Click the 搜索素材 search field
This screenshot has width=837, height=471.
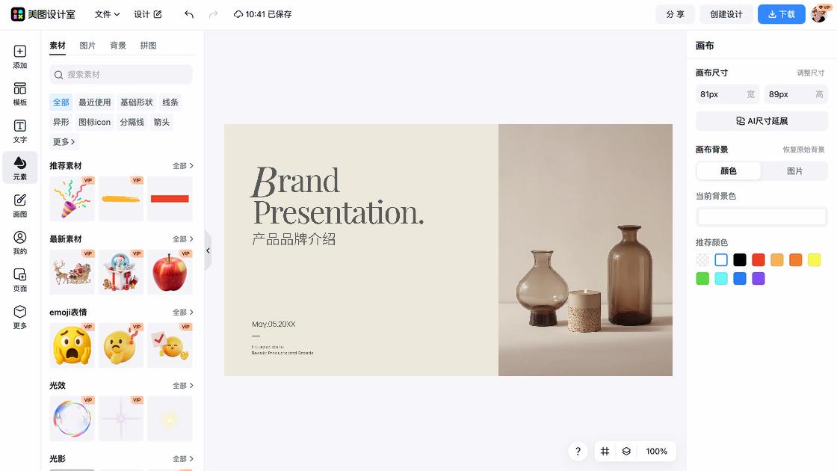pos(121,75)
